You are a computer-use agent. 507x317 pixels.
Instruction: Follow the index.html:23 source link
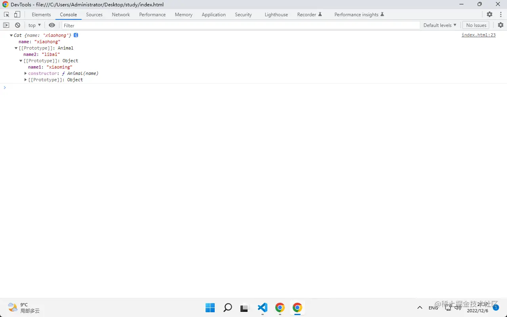pos(478,35)
